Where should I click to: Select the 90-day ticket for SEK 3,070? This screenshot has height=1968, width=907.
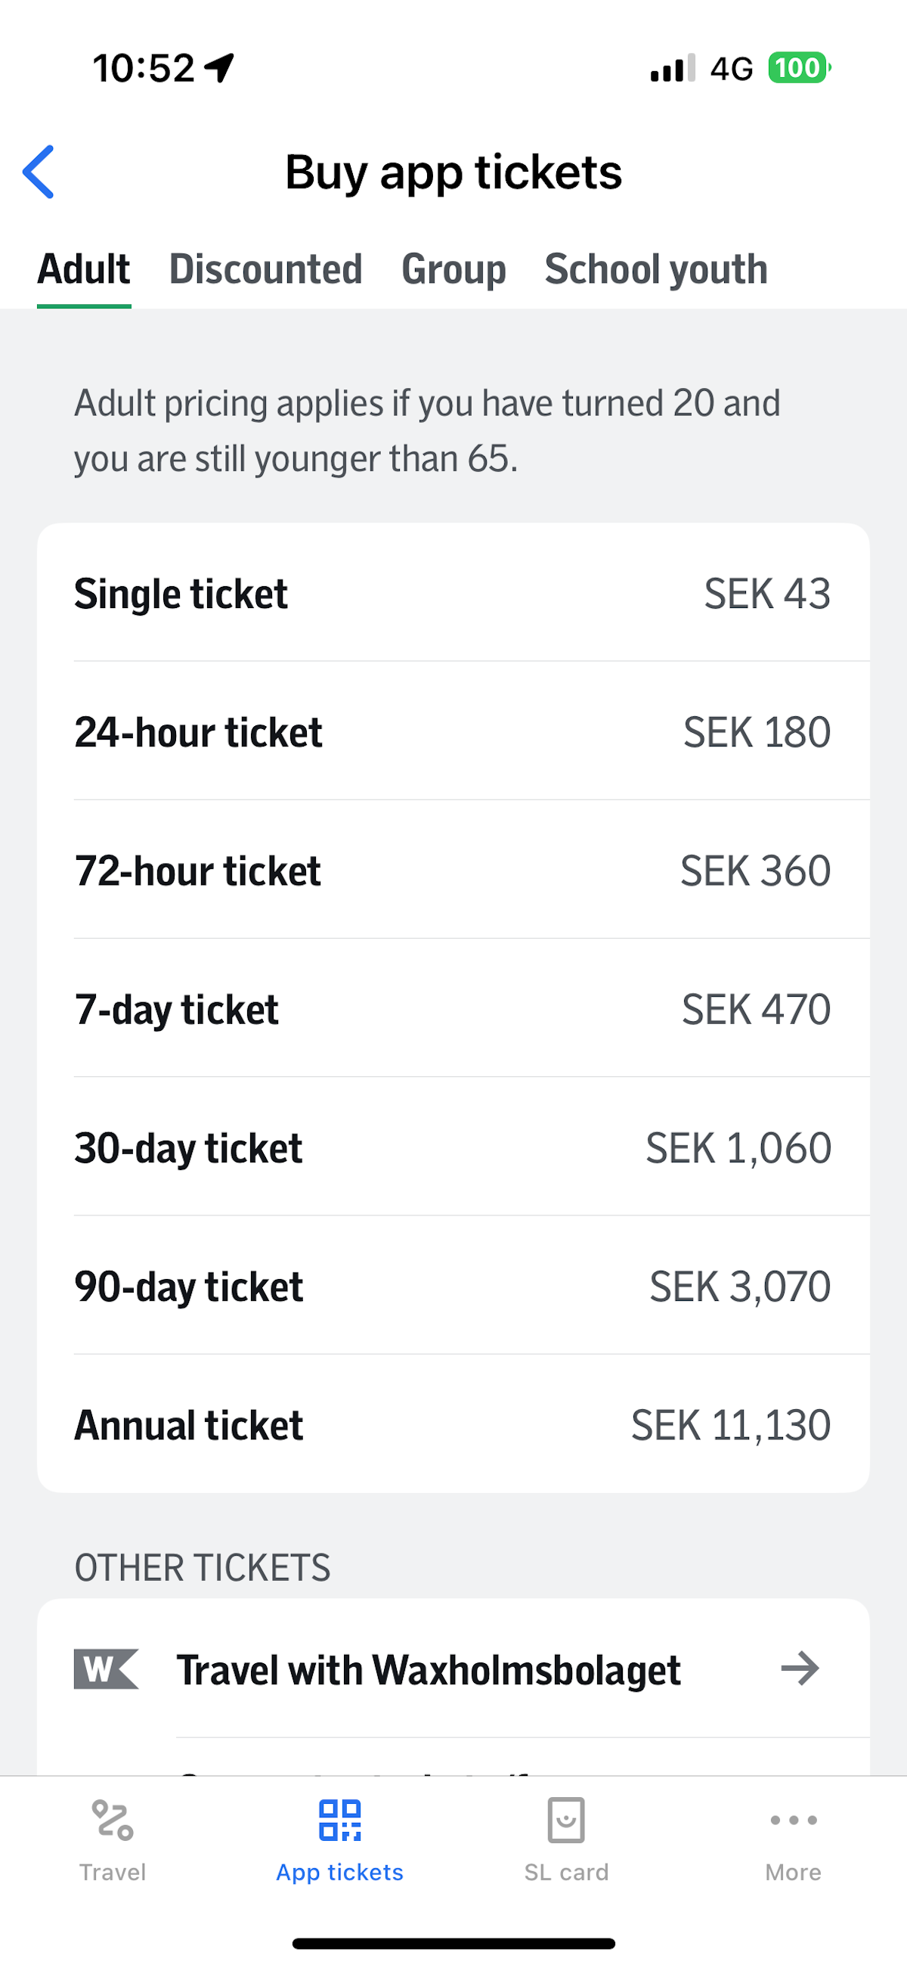point(453,1286)
